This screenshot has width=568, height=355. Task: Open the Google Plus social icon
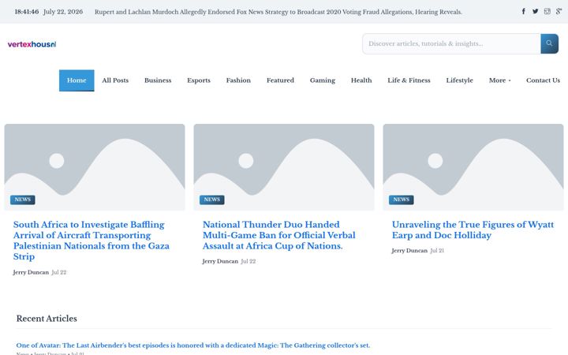559,11
